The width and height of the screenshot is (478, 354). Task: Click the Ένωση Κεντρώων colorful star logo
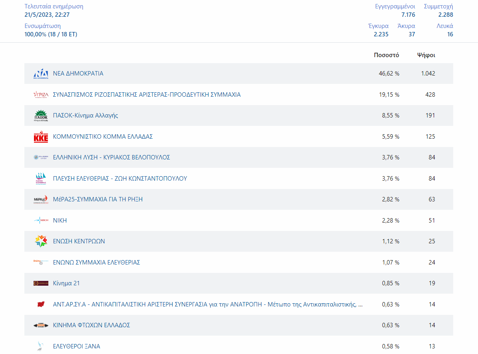tap(41, 241)
